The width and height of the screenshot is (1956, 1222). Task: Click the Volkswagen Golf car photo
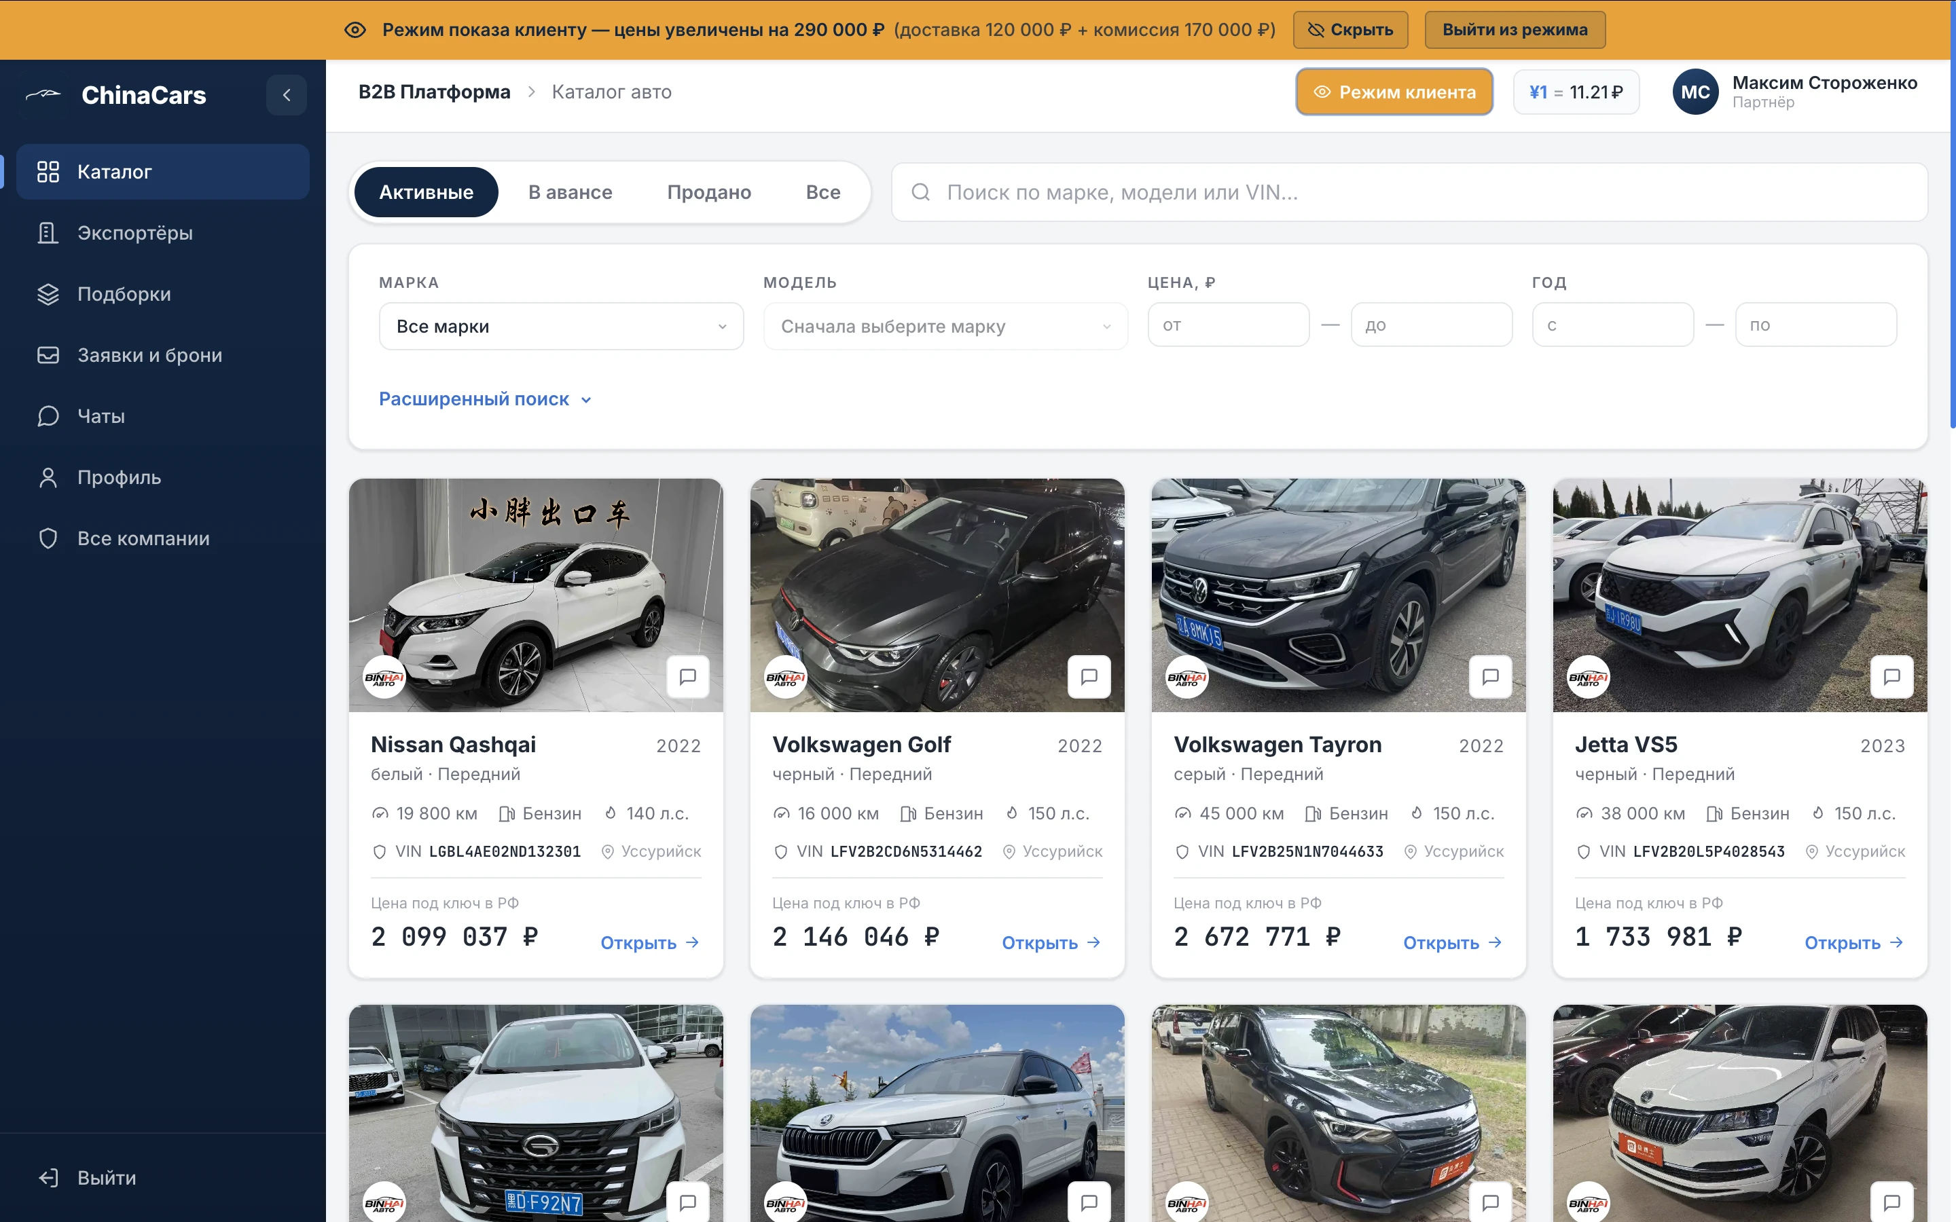937,595
